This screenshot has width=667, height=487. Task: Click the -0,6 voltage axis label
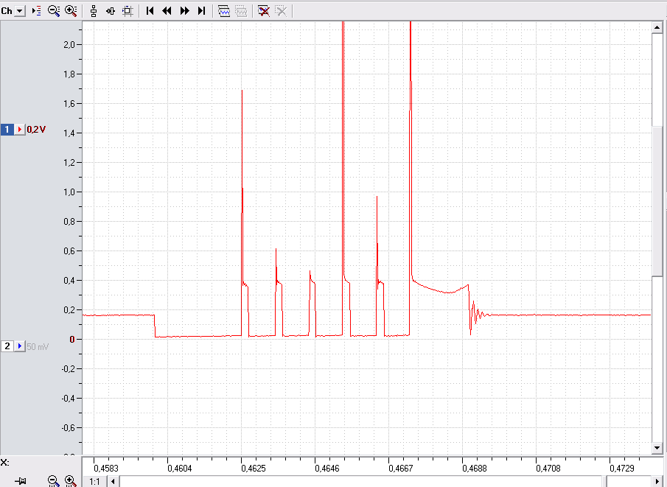[x=68, y=427]
